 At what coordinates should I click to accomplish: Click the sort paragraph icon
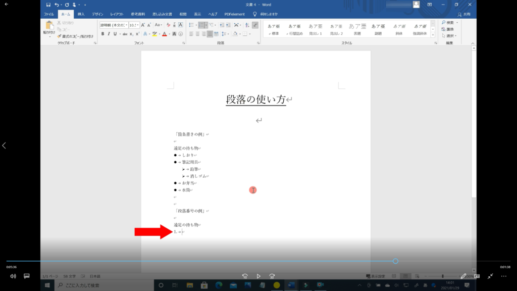[x=246, y=25]
